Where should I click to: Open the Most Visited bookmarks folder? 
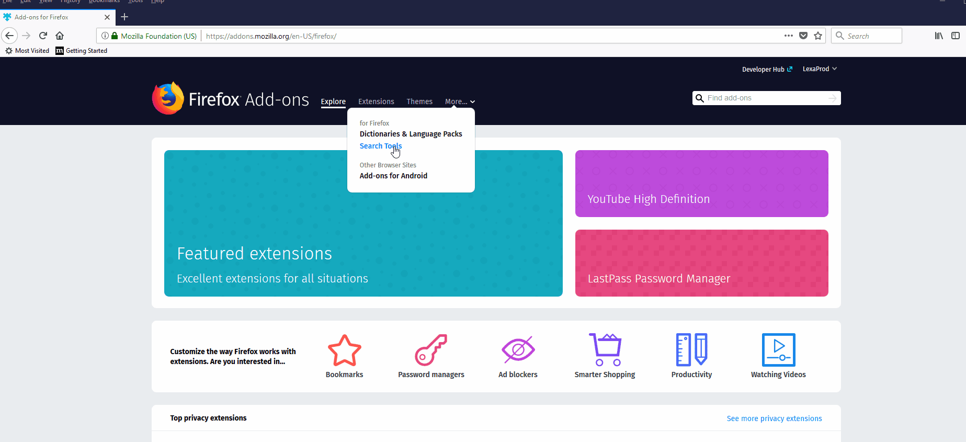27,51
